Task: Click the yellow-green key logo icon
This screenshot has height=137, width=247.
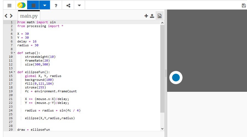Action: 21,5
